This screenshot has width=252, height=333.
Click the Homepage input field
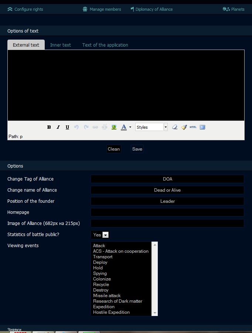(167, 212)
